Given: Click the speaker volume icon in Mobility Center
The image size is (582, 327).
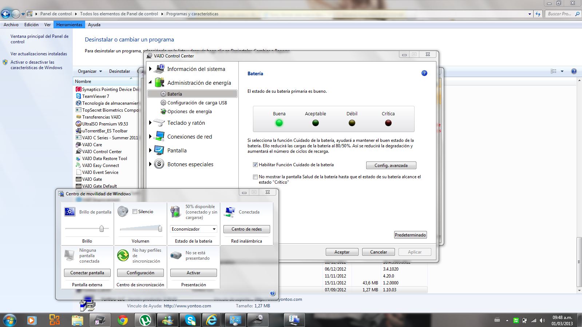Looking at the screenshot, I should pos(123,212).
